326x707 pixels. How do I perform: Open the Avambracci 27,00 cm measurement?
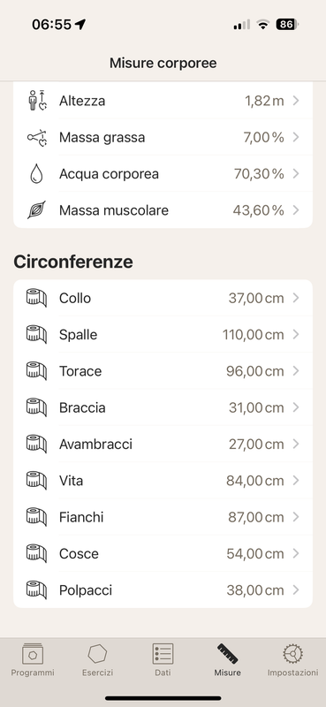(x=163, y=445)
